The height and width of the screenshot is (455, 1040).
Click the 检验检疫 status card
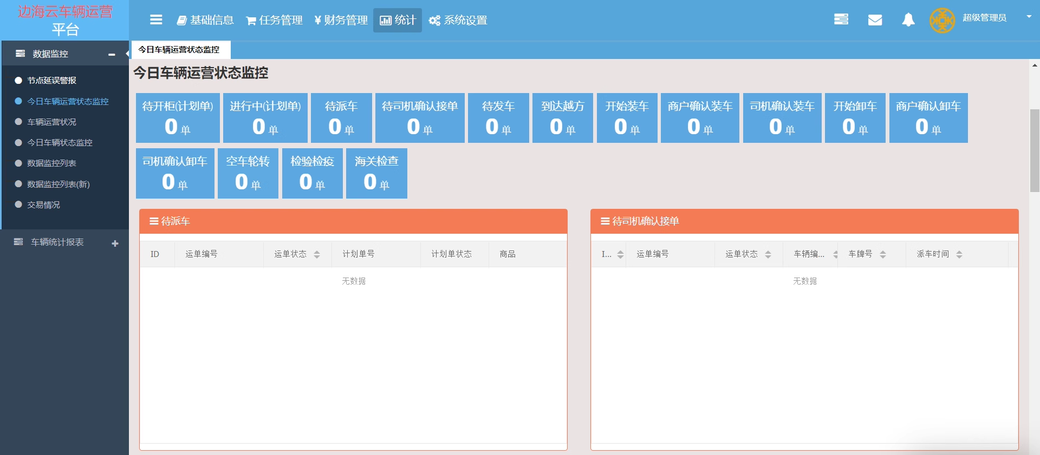pyautogui.click(x=313, y=173)
